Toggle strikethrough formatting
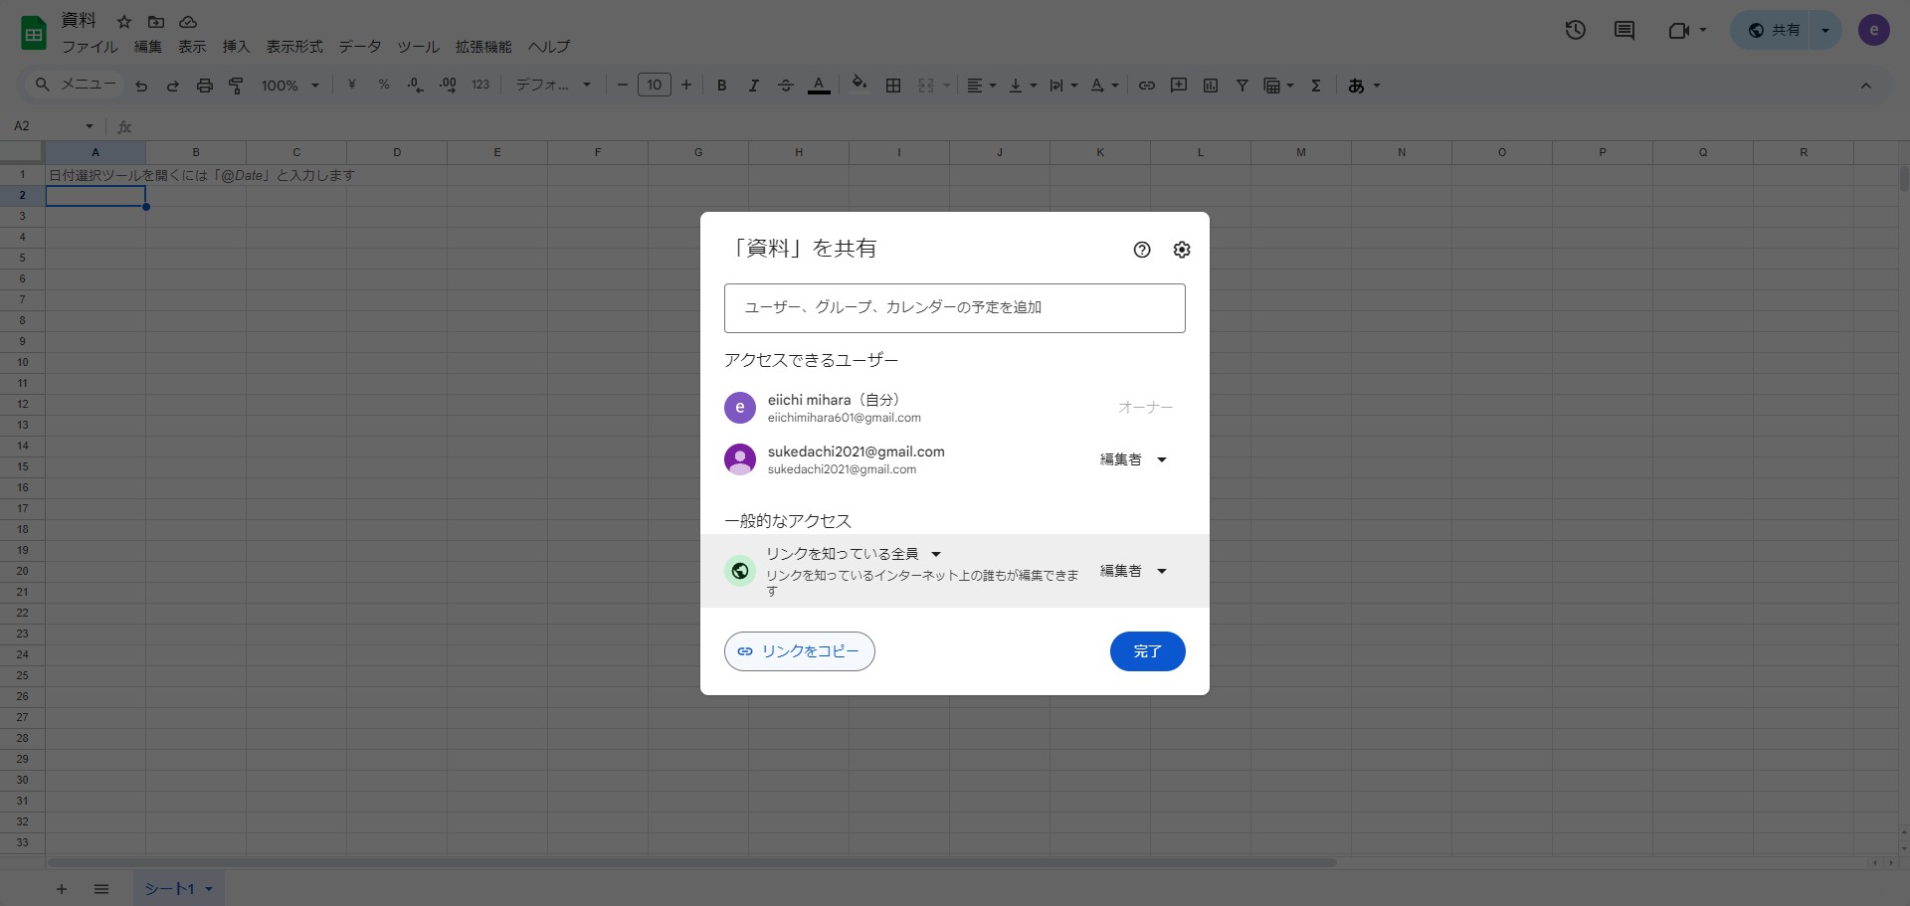This screenshot has width=1910, height=906. coord(786,86)
